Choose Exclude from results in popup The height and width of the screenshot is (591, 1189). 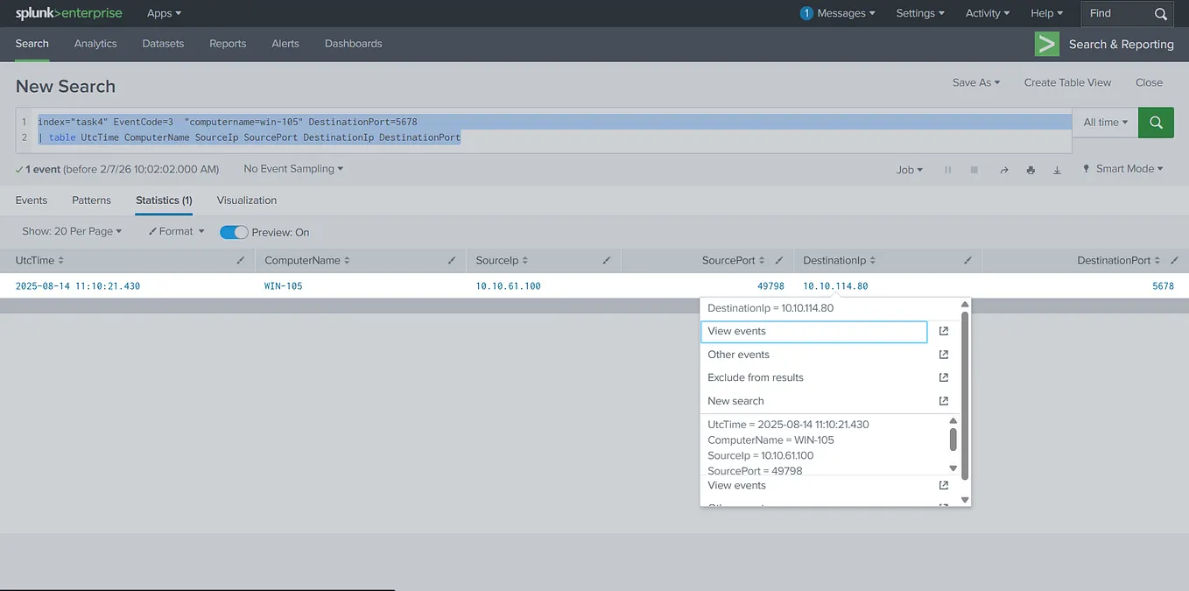[756, 377]
